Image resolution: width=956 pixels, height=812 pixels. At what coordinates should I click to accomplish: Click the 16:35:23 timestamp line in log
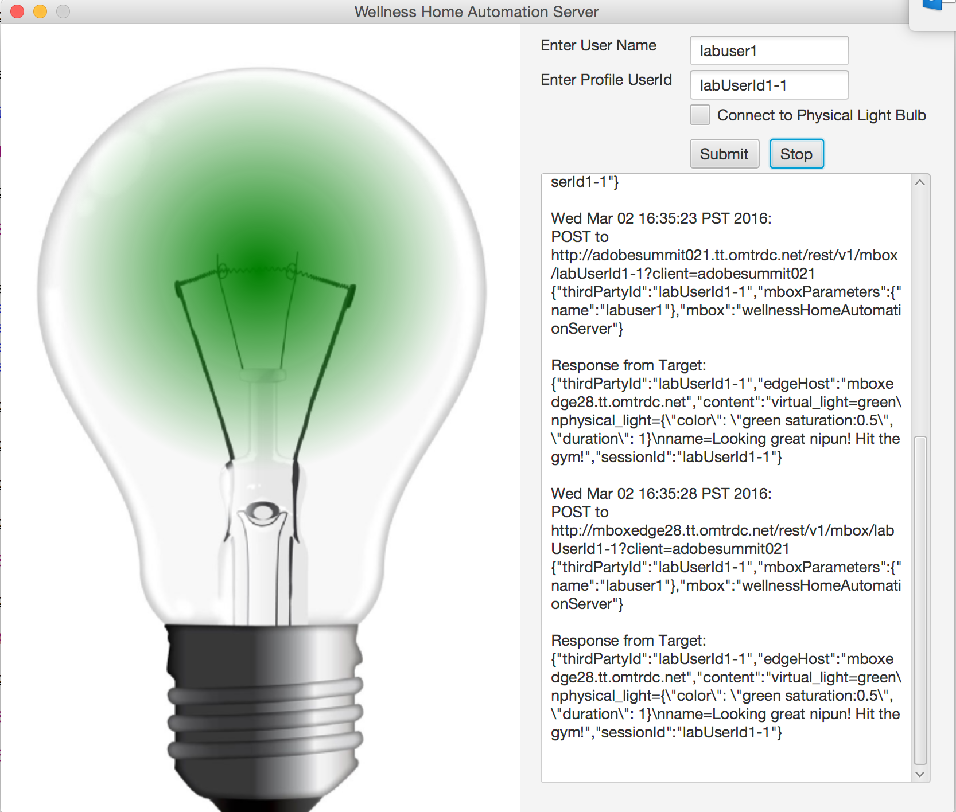[x=661, y=218]
